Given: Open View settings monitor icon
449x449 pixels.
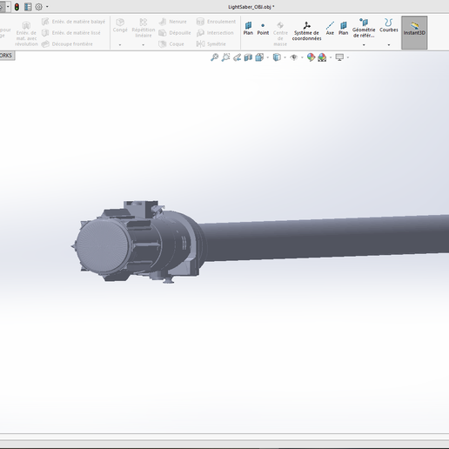Looking at the screenshot, I should tap(339, 57).
